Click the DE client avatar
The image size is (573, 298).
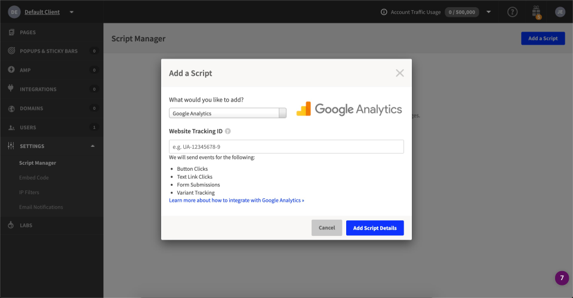click(14, 12)
